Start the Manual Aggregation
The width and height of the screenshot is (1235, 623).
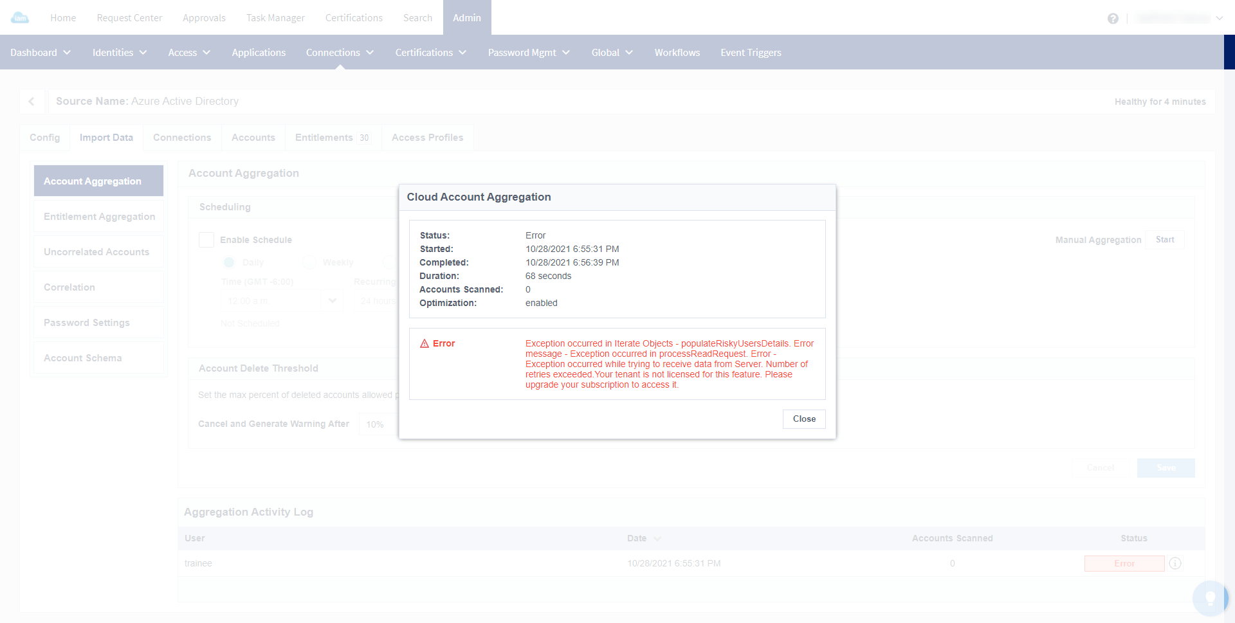(x=1165, y=240)
